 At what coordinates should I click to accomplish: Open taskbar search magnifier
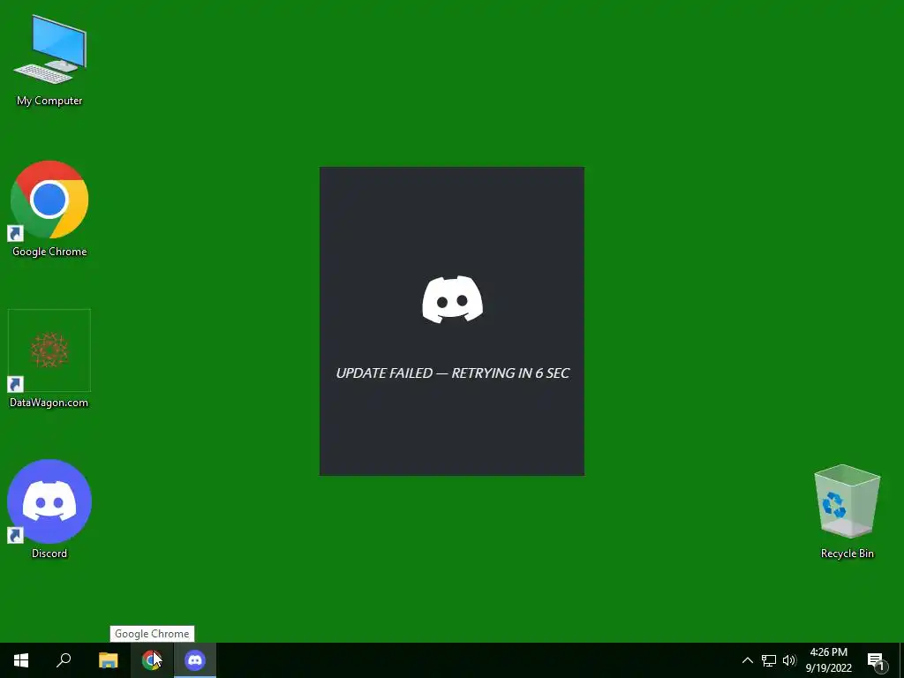coord(64,660)
